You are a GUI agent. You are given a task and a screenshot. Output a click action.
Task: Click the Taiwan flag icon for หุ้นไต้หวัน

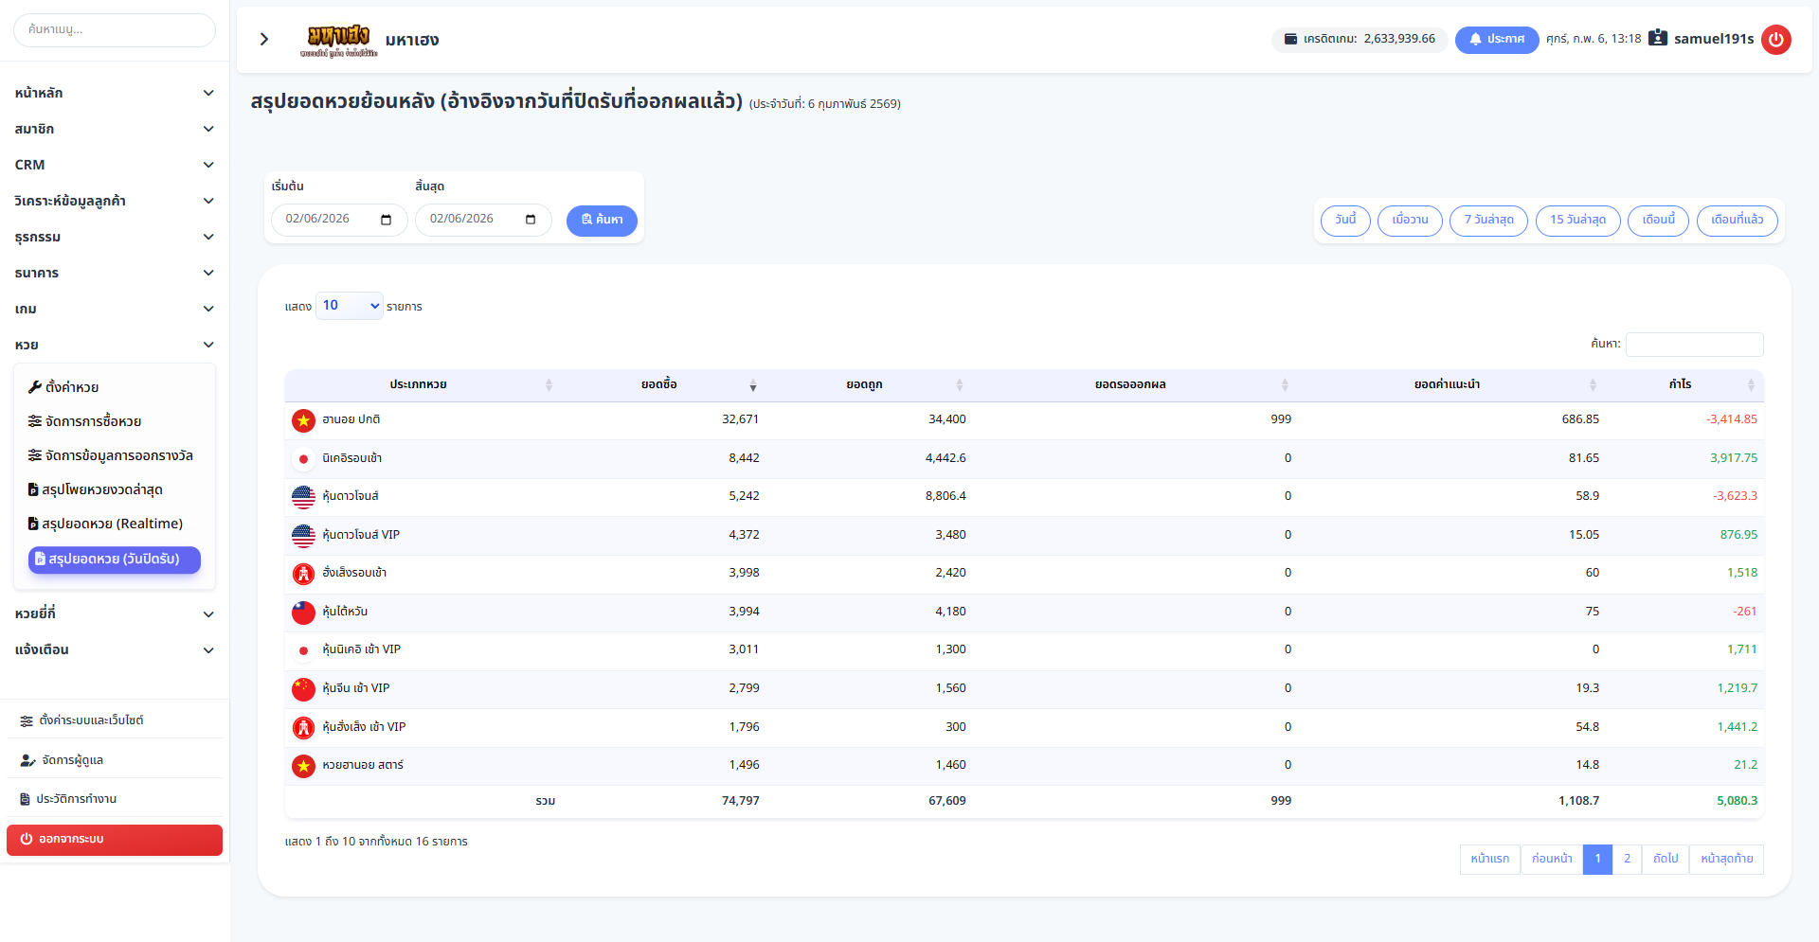click(303, 613)
